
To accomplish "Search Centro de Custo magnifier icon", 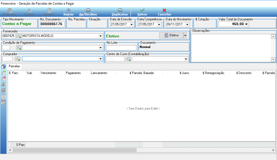I will [x=128, y=59].
